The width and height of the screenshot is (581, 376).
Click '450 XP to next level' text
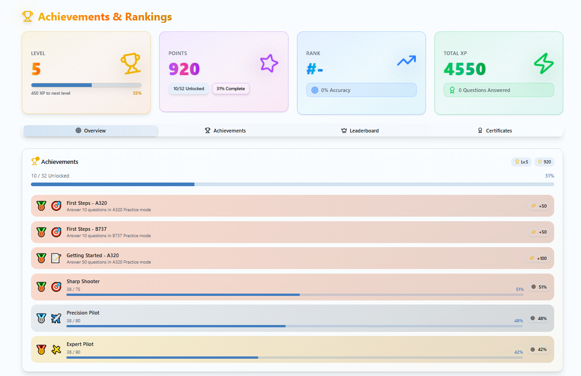(51, 93)
